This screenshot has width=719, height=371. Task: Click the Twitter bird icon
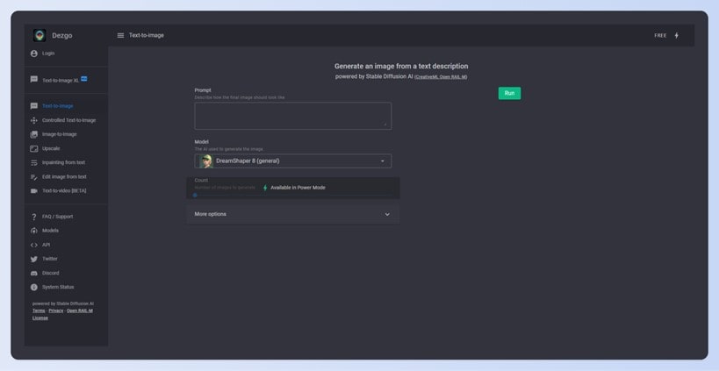point(34,259)
